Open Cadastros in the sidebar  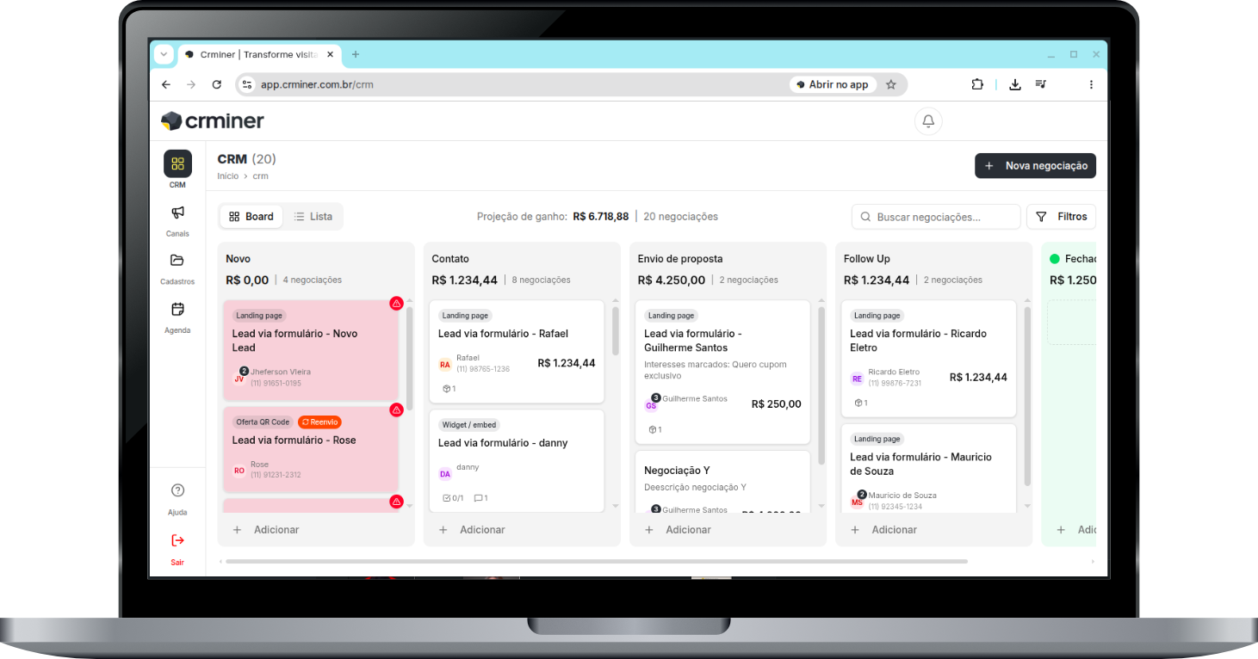pos(177,268)
